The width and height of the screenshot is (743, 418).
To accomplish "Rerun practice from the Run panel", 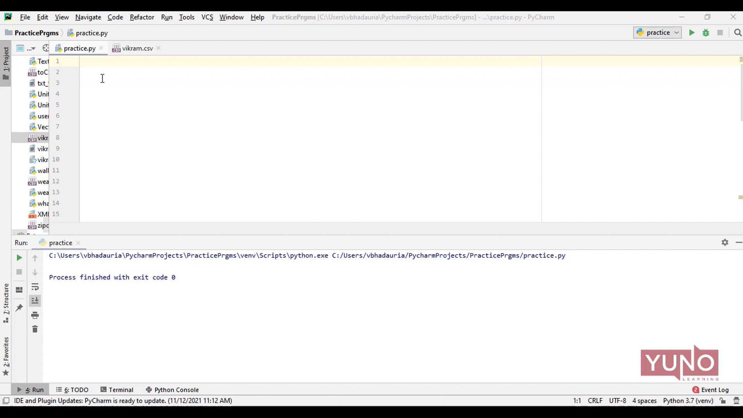I will point(19,258).
